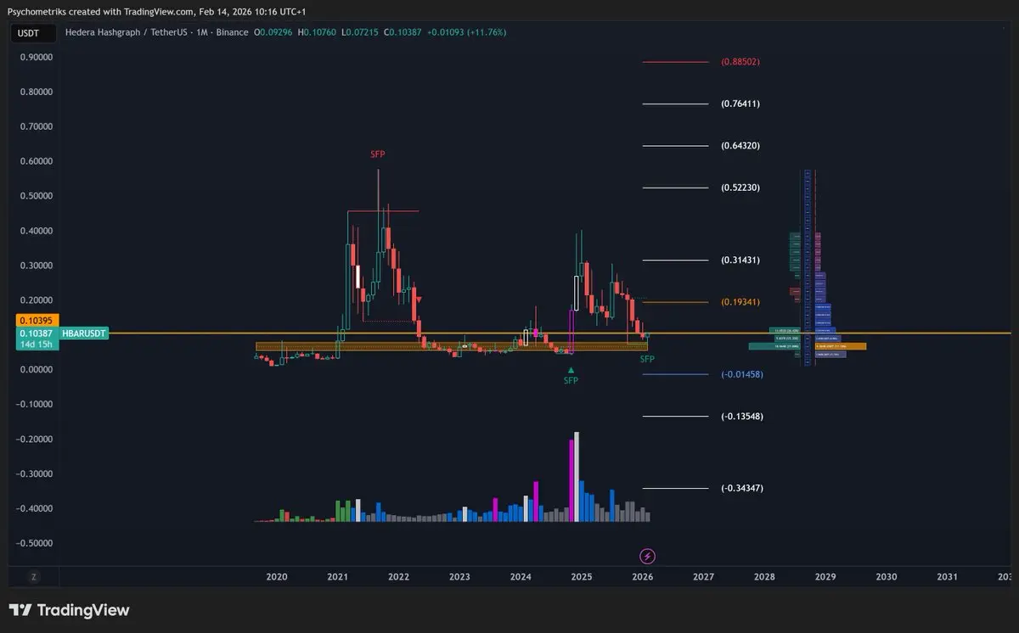The image size is (1019, 633).
Task: Click the blue (-0.01458) level label
Action: tap(741, 374)
